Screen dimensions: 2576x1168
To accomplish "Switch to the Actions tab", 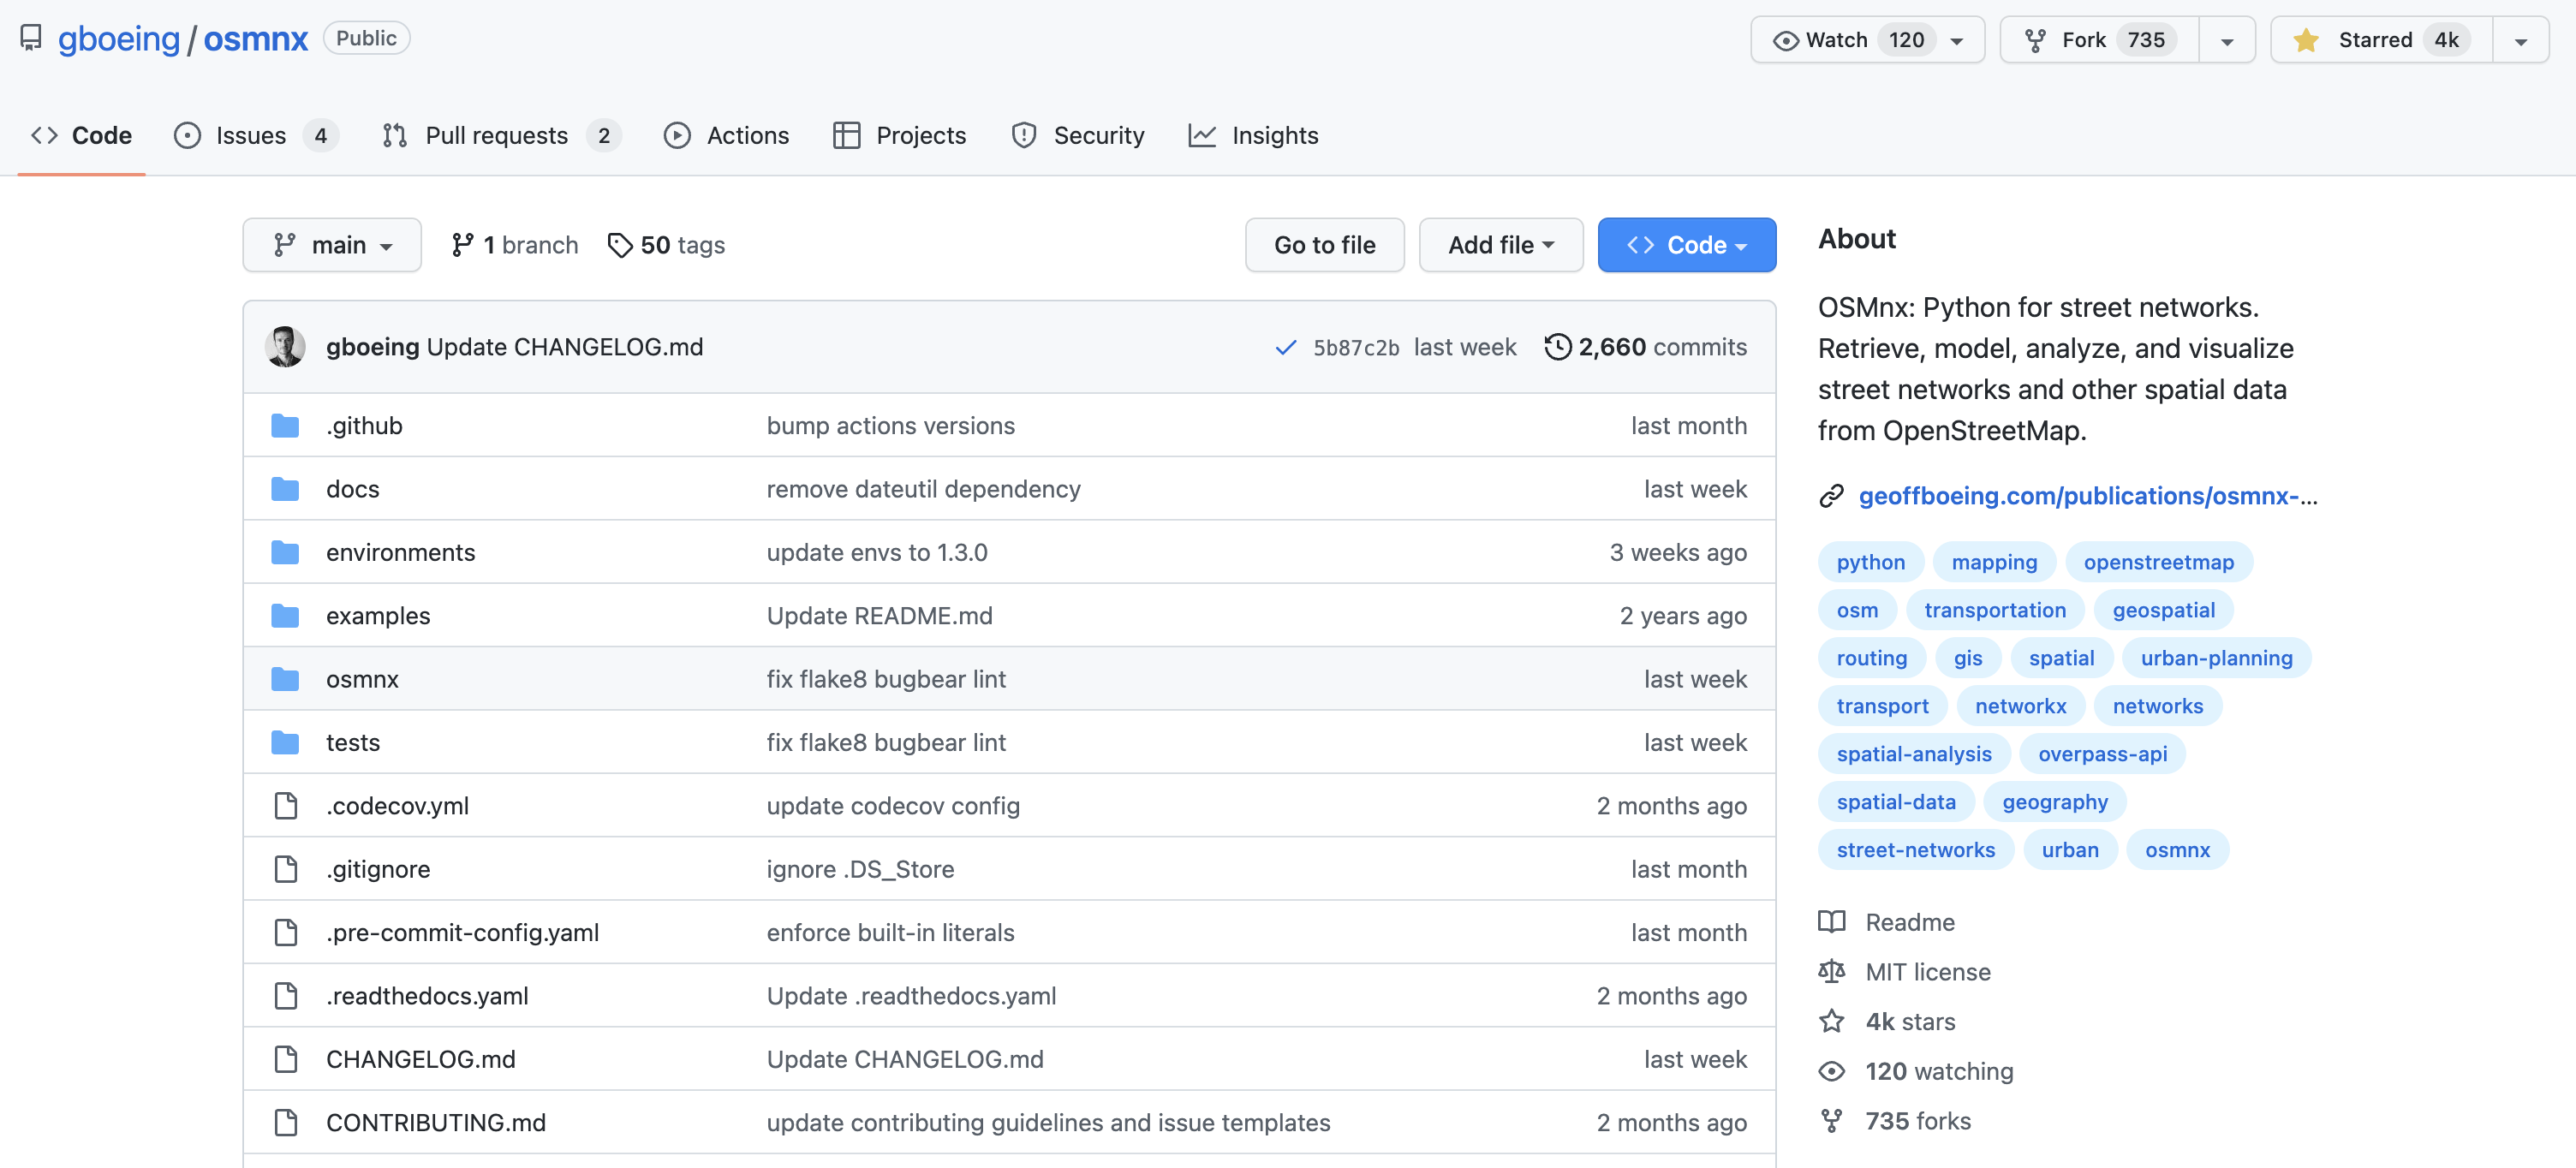I will click(x=726, y=135).
